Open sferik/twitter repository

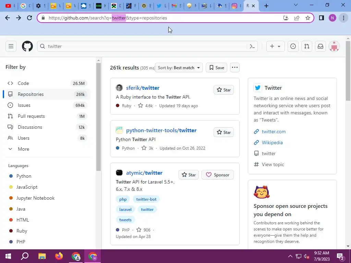tap(143, 88)
